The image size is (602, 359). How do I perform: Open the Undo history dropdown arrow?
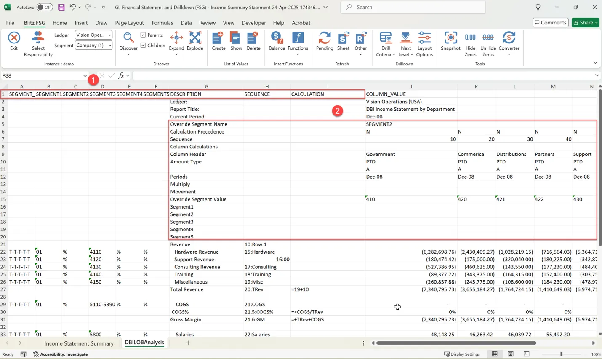pos(80,7)
